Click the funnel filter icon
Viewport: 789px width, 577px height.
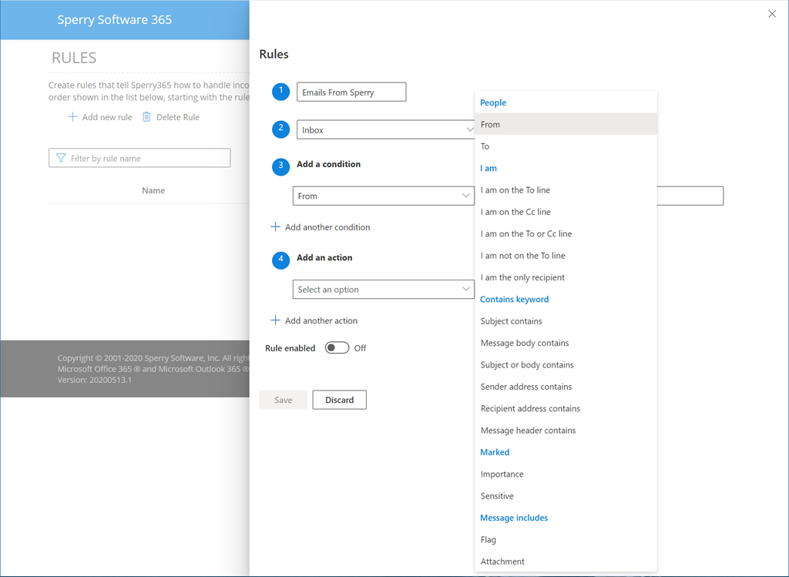click(x=61, y=158)
